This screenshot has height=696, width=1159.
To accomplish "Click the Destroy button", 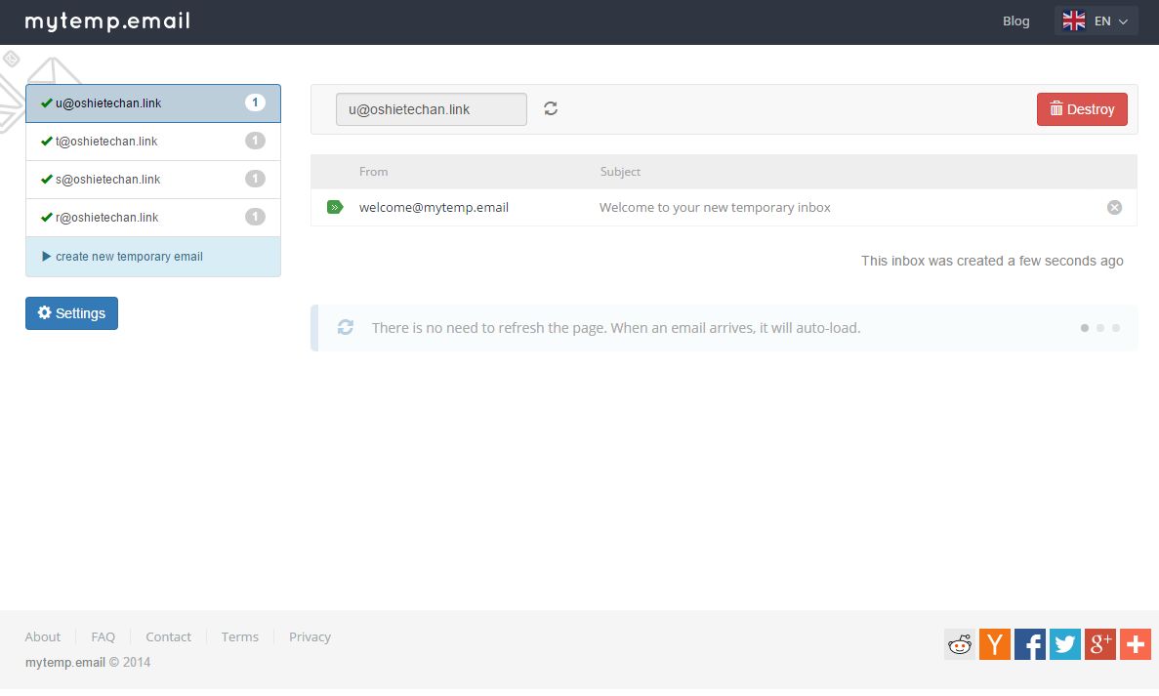I will click(1082, 109).
